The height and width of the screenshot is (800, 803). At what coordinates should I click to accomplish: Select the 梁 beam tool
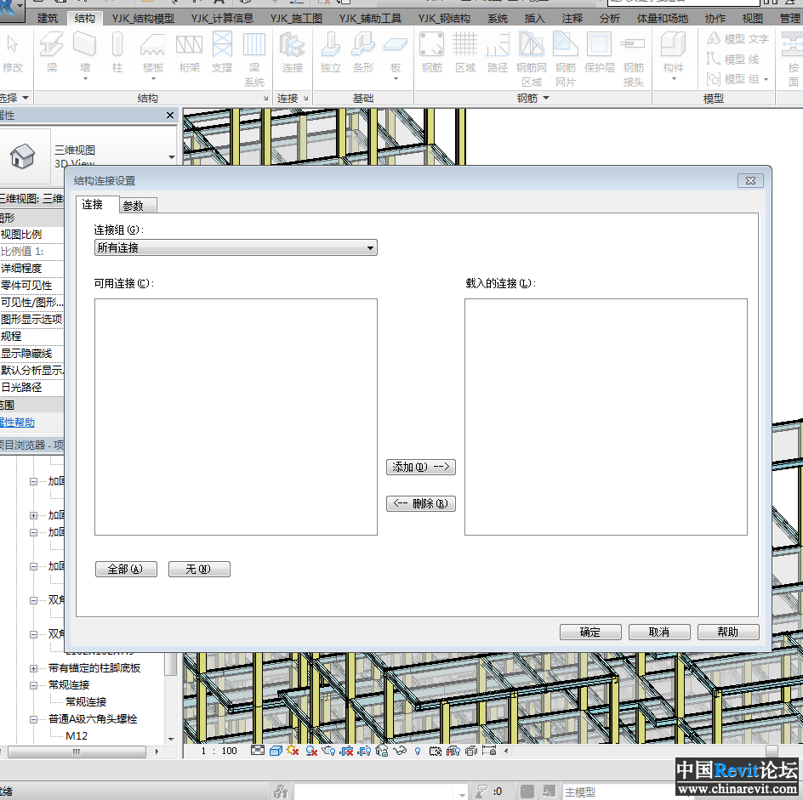[52, 52]
